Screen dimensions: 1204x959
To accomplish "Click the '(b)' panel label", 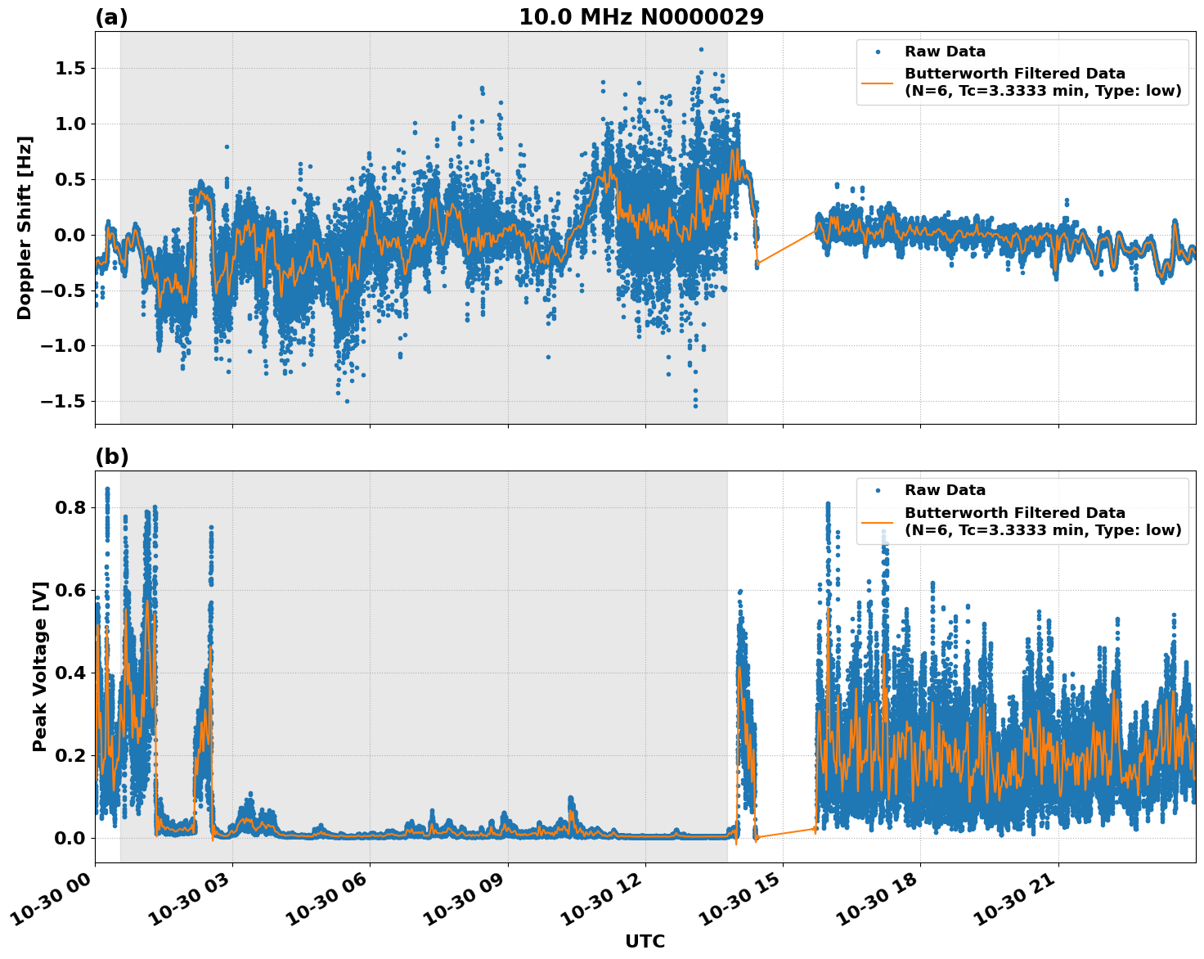I will 112,457.
